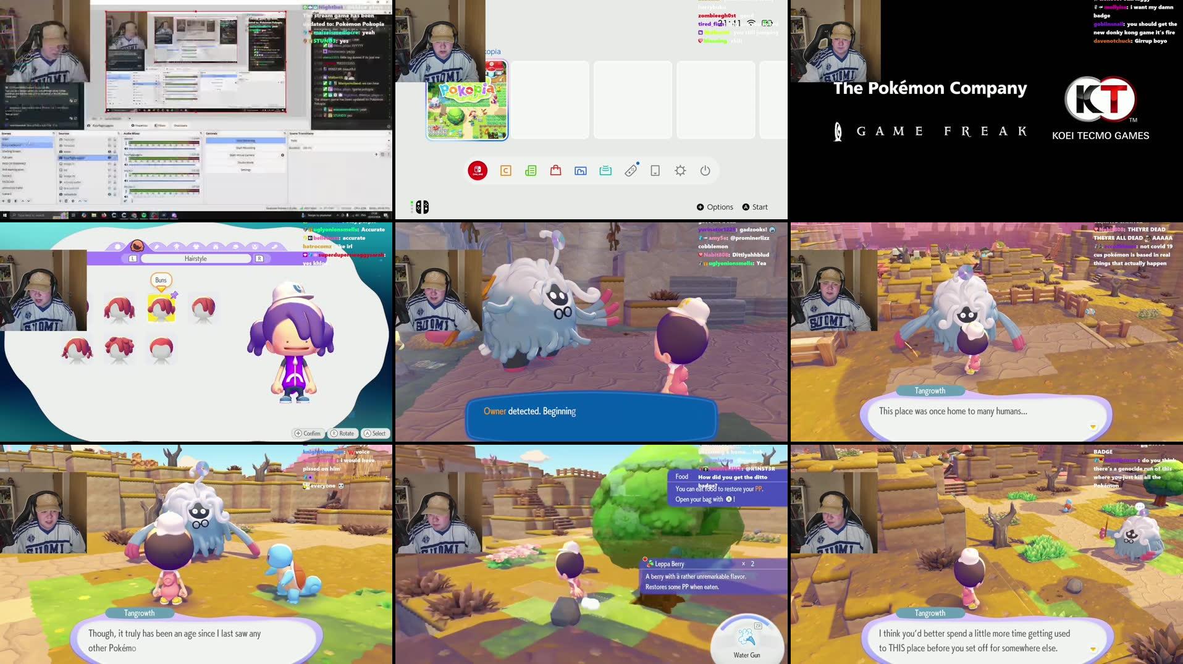Mute the Desktop Audio speaker icon

pos(127,149)
